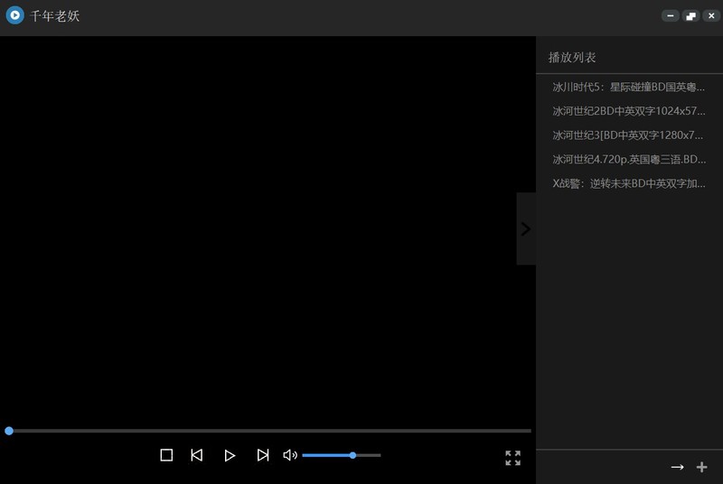This screenshot has width=723, height=484.
Task: Enter fullscreen mode
Action: pos(512,458)
